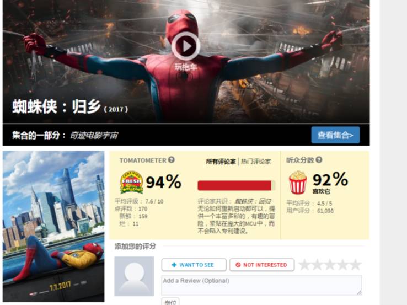Select the third rating star
Image resolution: width=407 pixels, height=305 pixels.
(x=330, y=265)
